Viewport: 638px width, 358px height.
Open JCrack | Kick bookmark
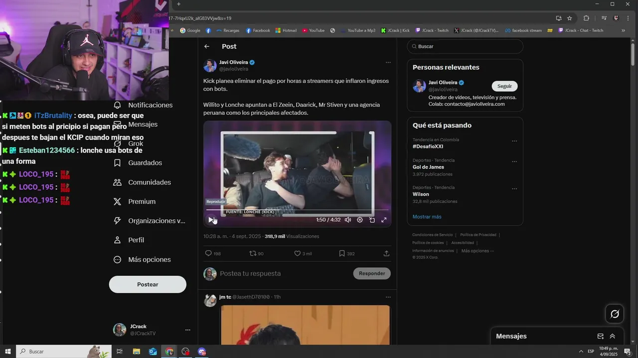point(395,30)
